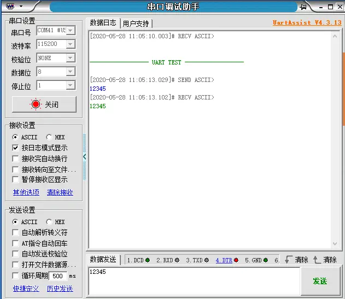Enable 自动发送校验位 checkbox
Viewport: 345px width, 299px height.
(15, 254)
